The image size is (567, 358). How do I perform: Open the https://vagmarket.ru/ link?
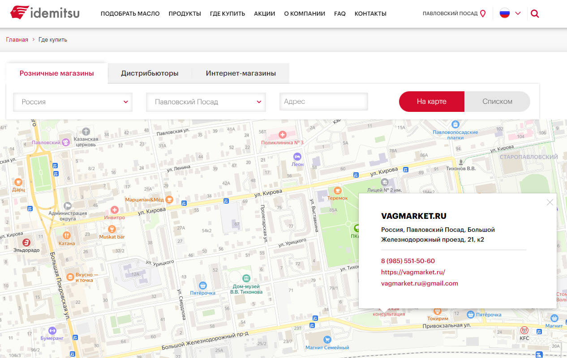[413, 272]
